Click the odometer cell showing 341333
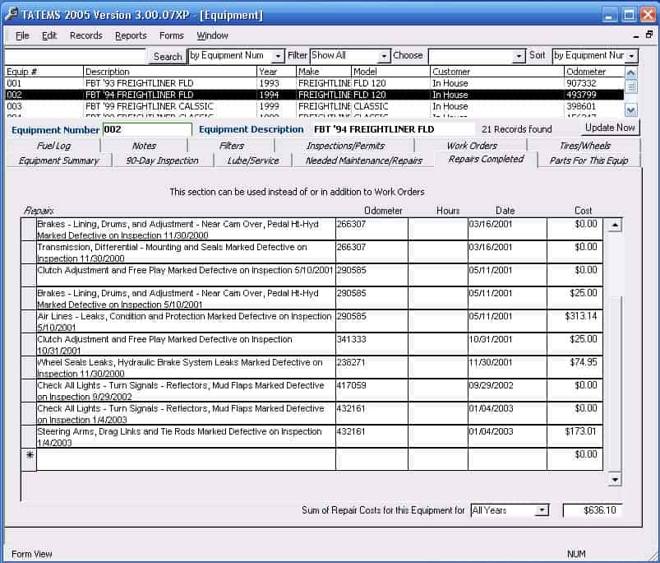This screenshot has height=563, width=660. 372,344
